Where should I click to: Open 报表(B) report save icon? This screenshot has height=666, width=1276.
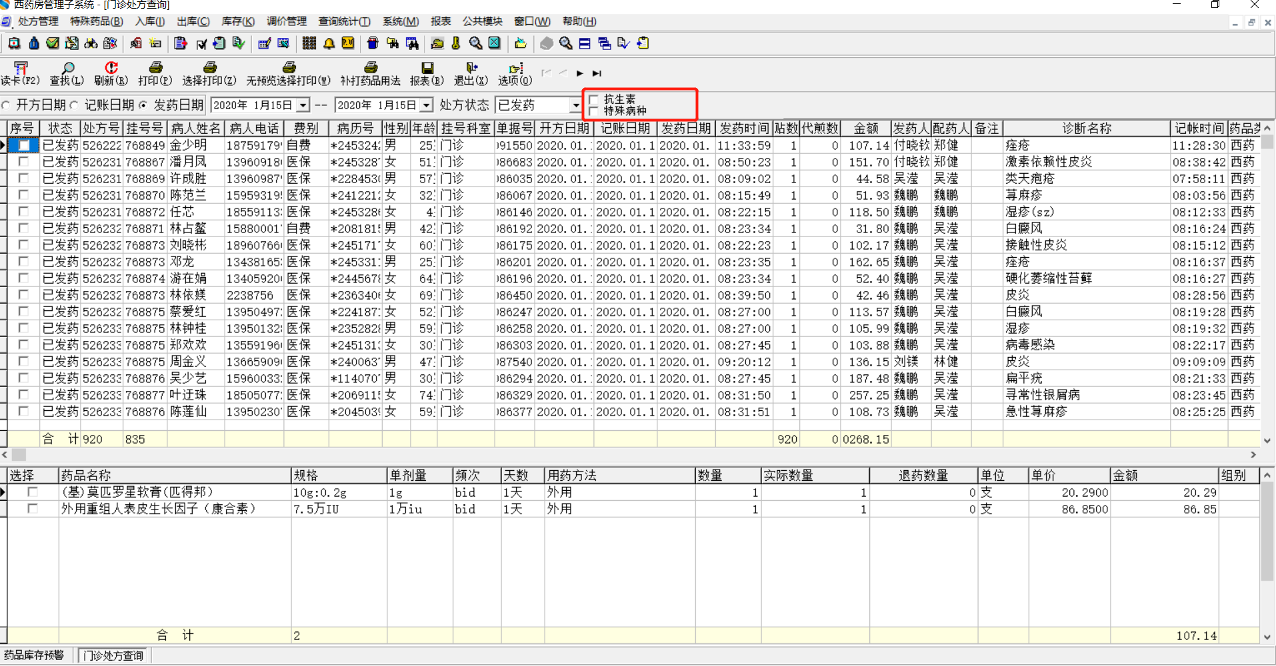pos(427,73)
